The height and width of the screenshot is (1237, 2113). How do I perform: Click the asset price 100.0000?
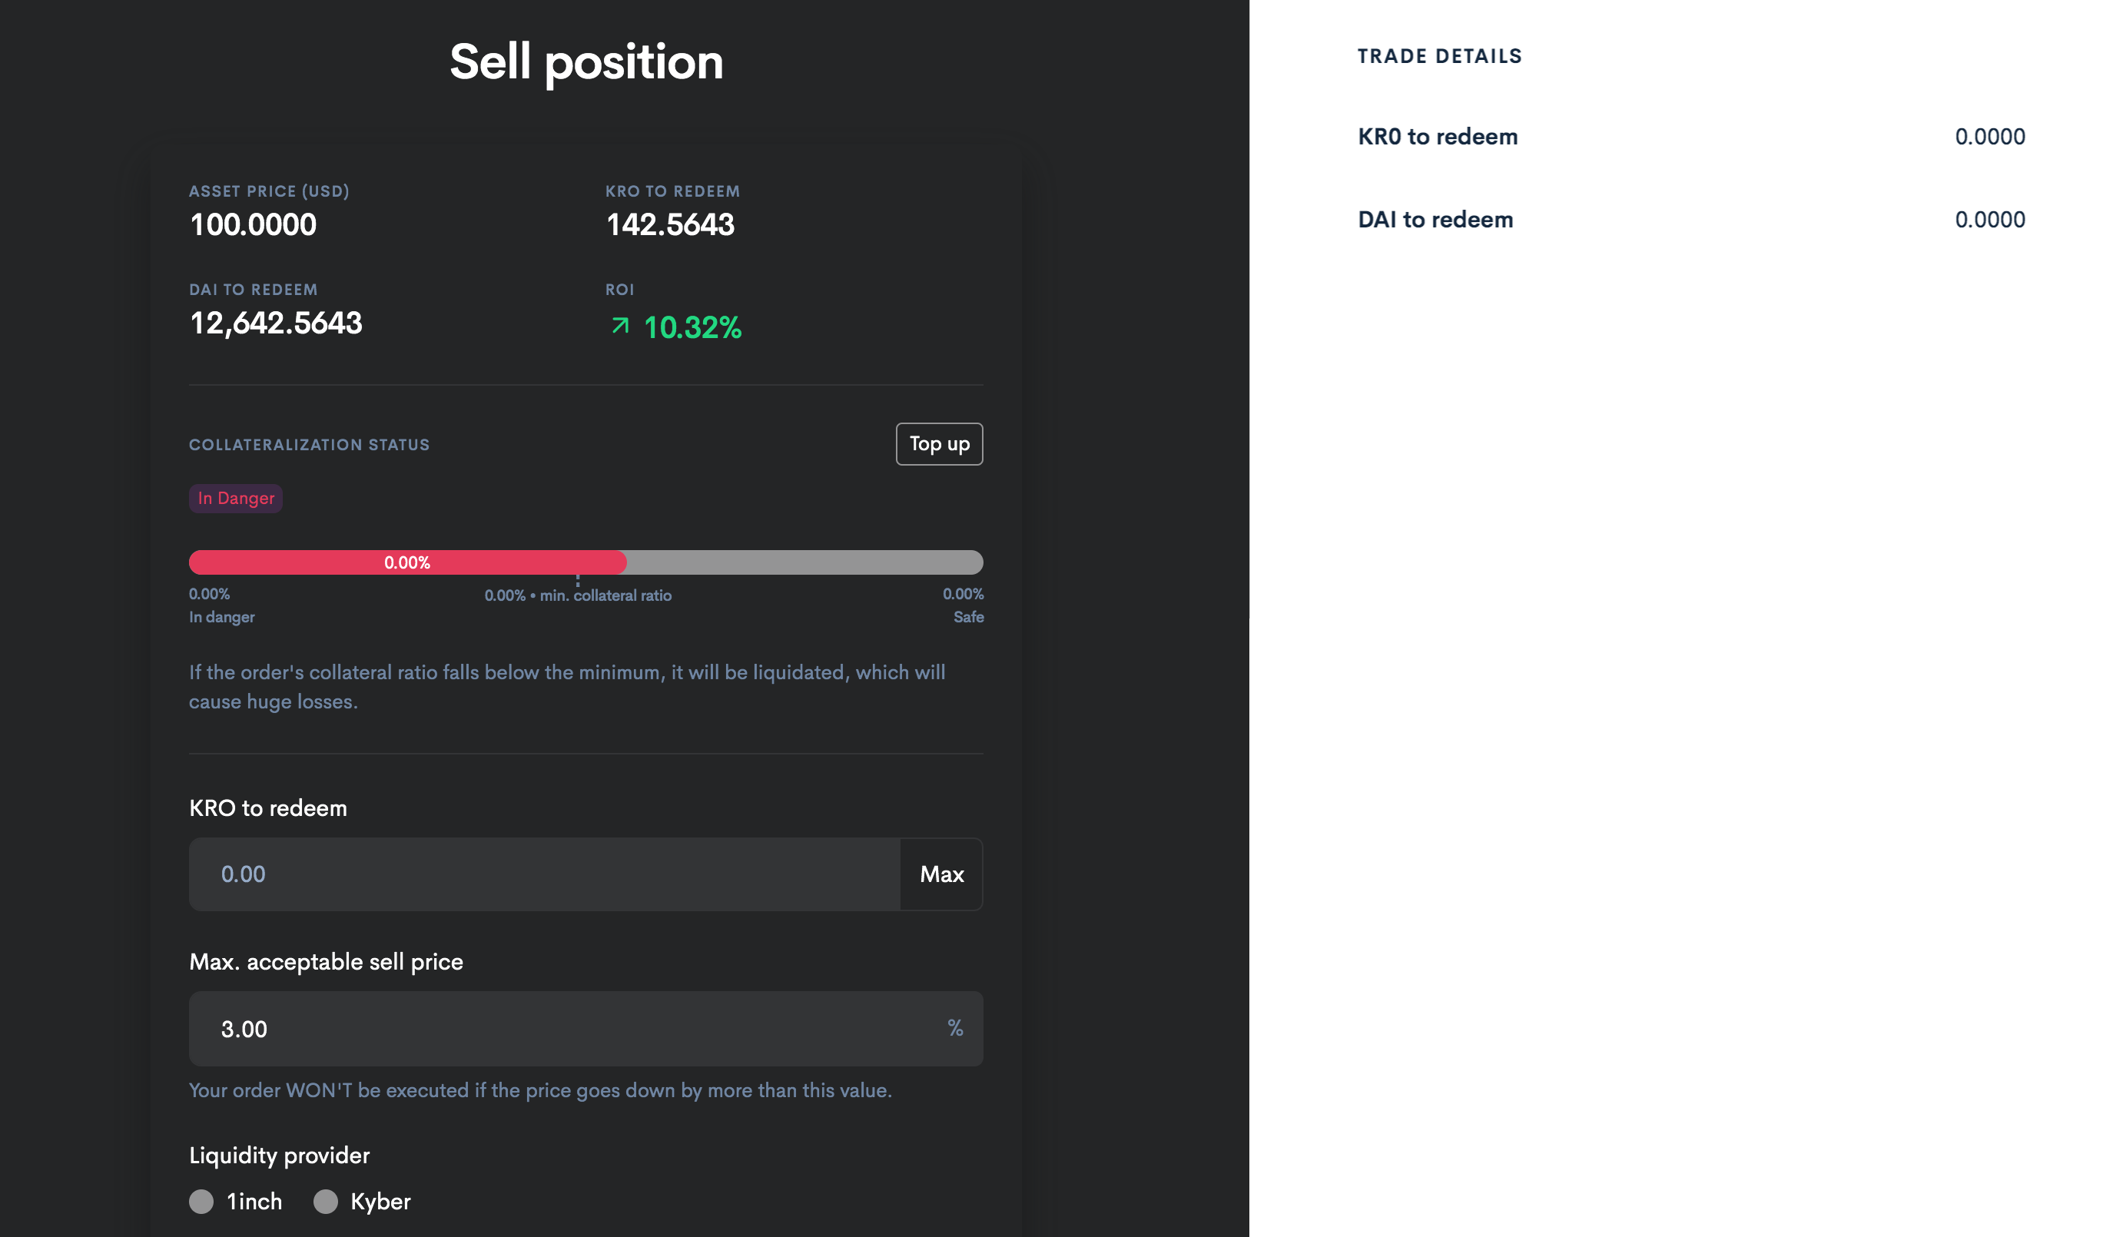(254, 224)
